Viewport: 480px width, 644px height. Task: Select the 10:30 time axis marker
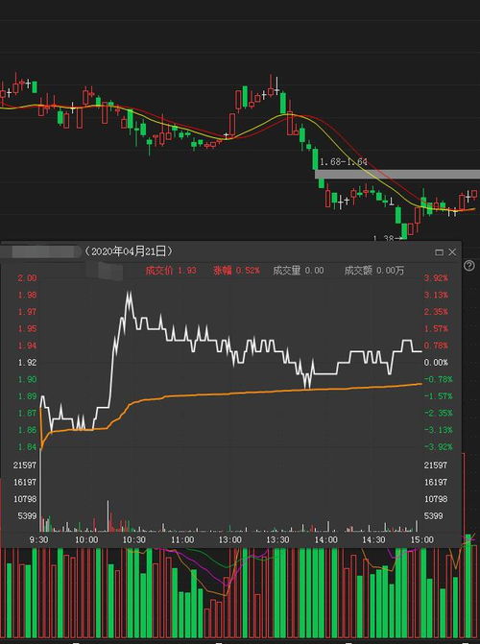(x=134, y=539)
